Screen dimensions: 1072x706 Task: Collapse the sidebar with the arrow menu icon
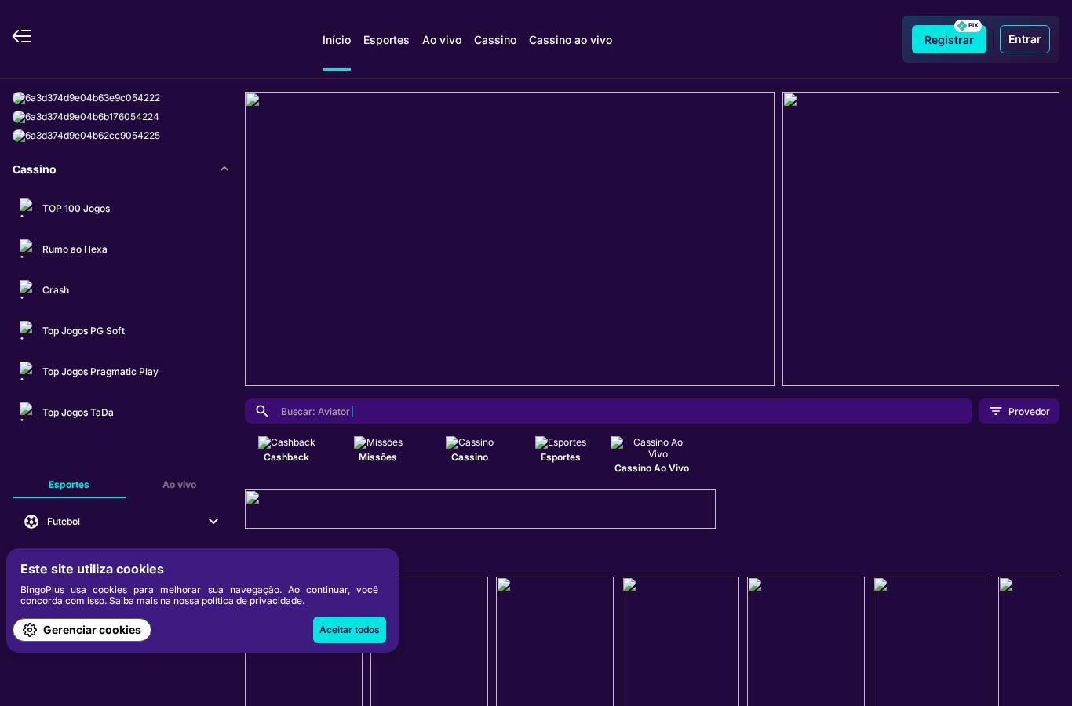tap(22, 36)
